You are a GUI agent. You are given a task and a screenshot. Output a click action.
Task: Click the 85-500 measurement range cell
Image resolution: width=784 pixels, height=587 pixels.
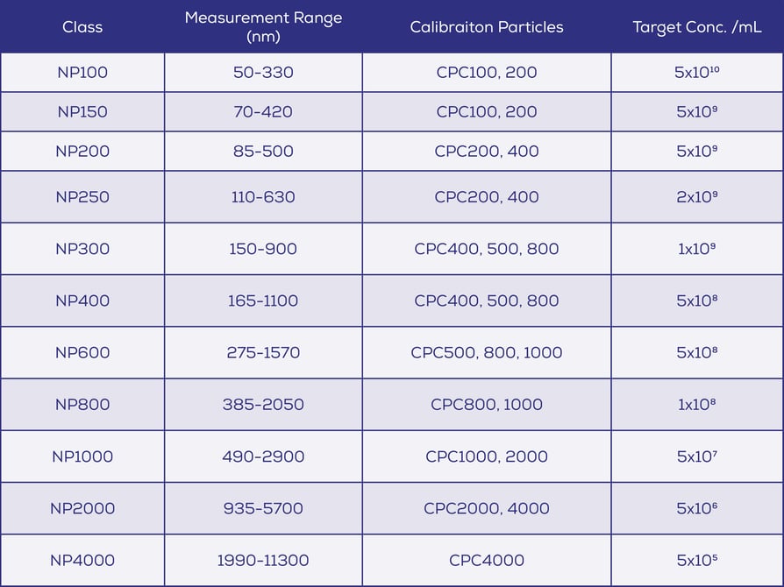pos(263,151)
